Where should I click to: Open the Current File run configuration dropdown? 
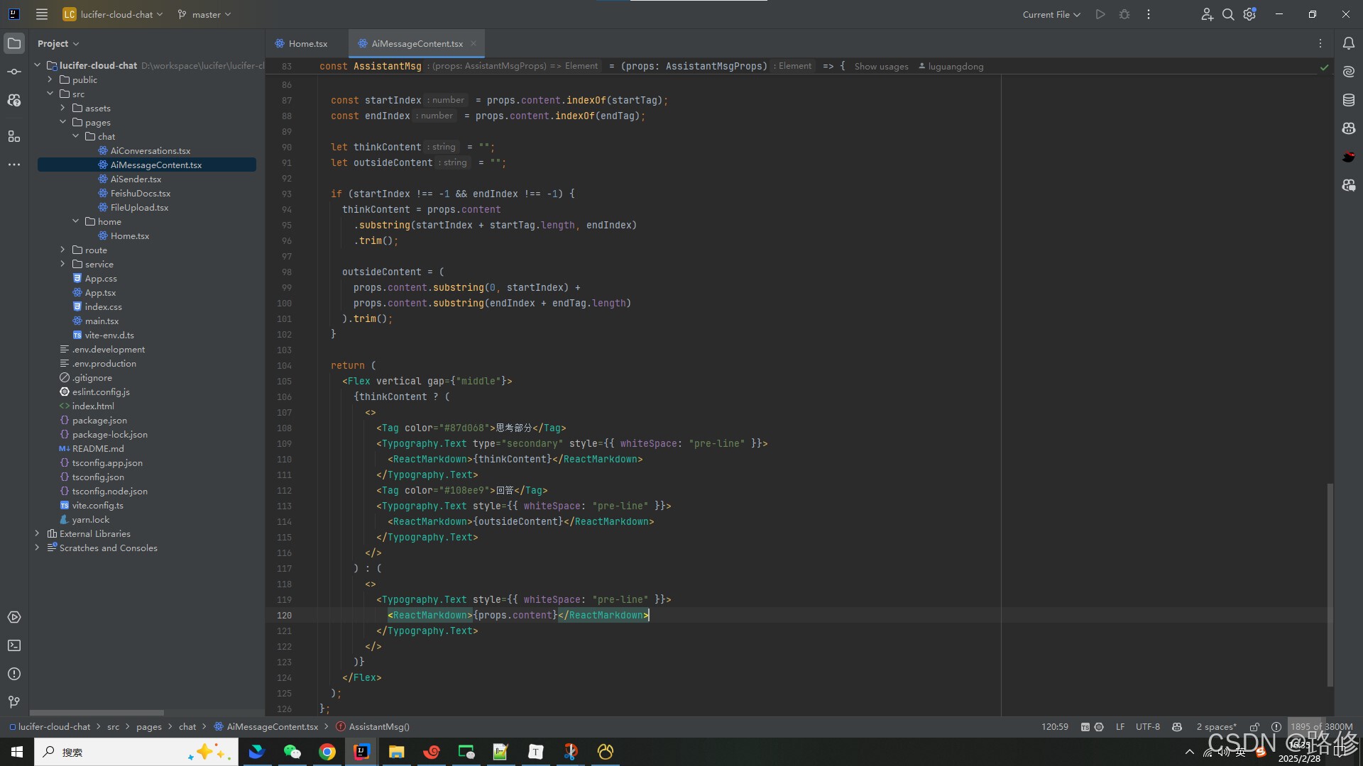(x=1051, y=14)
